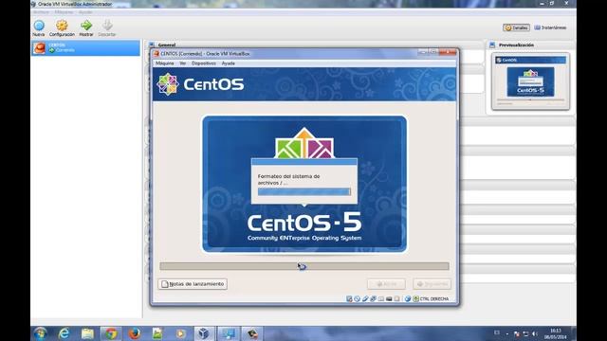This screenshot has height=341, width=607.
Task: Click the CentOS logo in the installer banner
Action: point(200,84)
